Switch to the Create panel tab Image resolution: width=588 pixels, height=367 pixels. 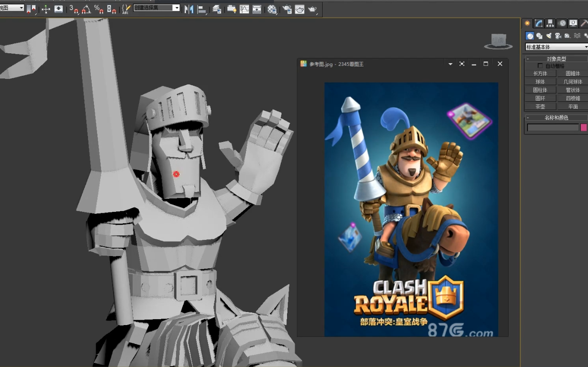tap(527, 23)
